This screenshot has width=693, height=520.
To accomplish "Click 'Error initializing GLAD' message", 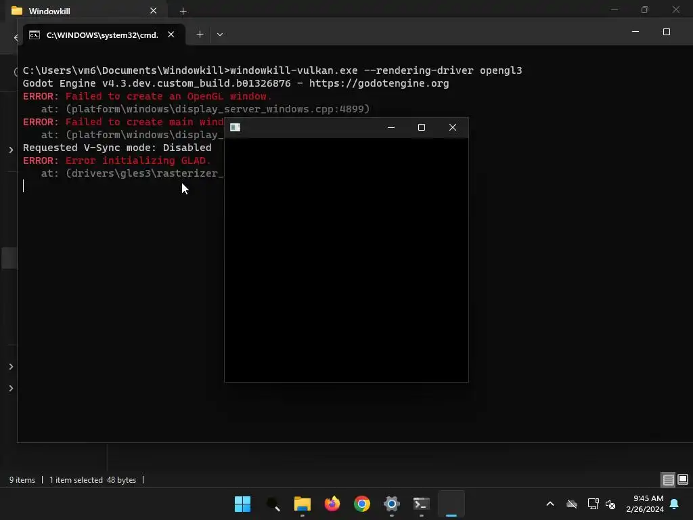I will click(138, 160).
